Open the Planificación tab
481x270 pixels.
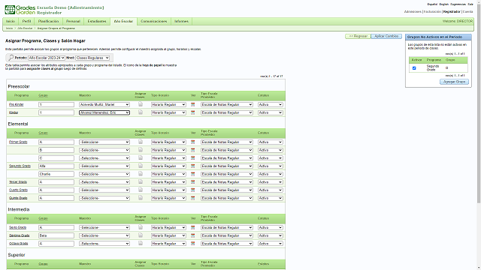coord(48,21)
